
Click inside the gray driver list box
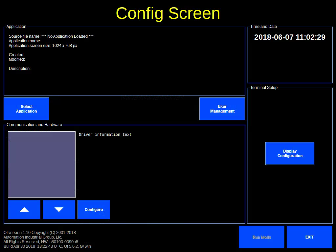tap(42, 164)
